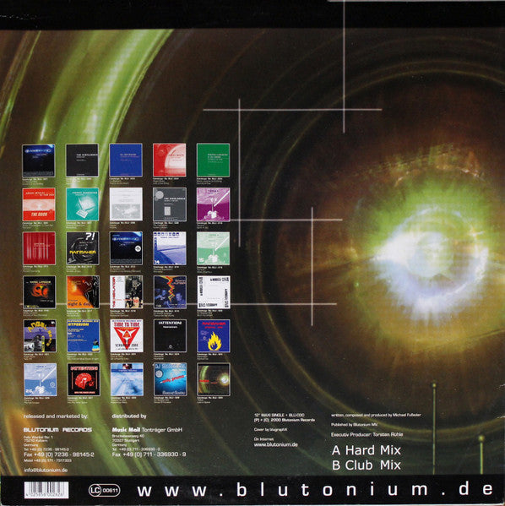Click the small www.blutonium.de internet link
Image resolution: width=505 pixels, height=506 pixels.
276,444
